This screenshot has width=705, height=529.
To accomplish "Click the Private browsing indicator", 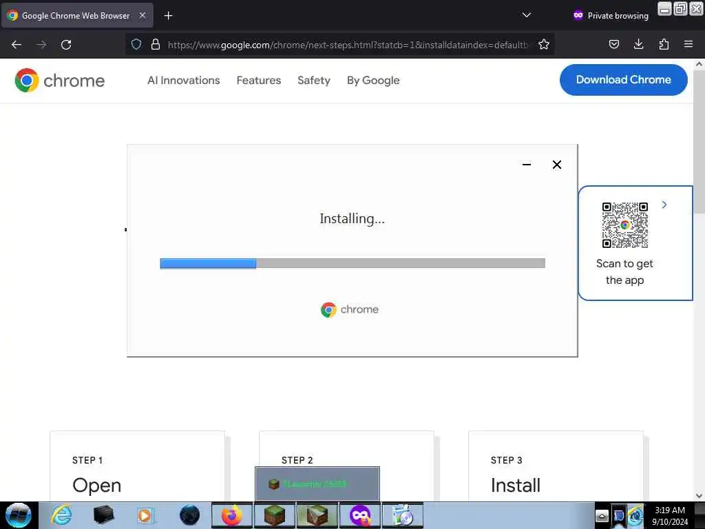I will 611,16.
